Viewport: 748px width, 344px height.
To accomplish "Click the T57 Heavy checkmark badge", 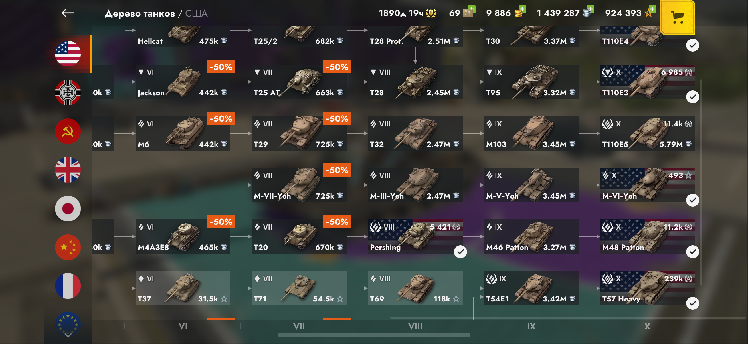I will tap(693, 303).
